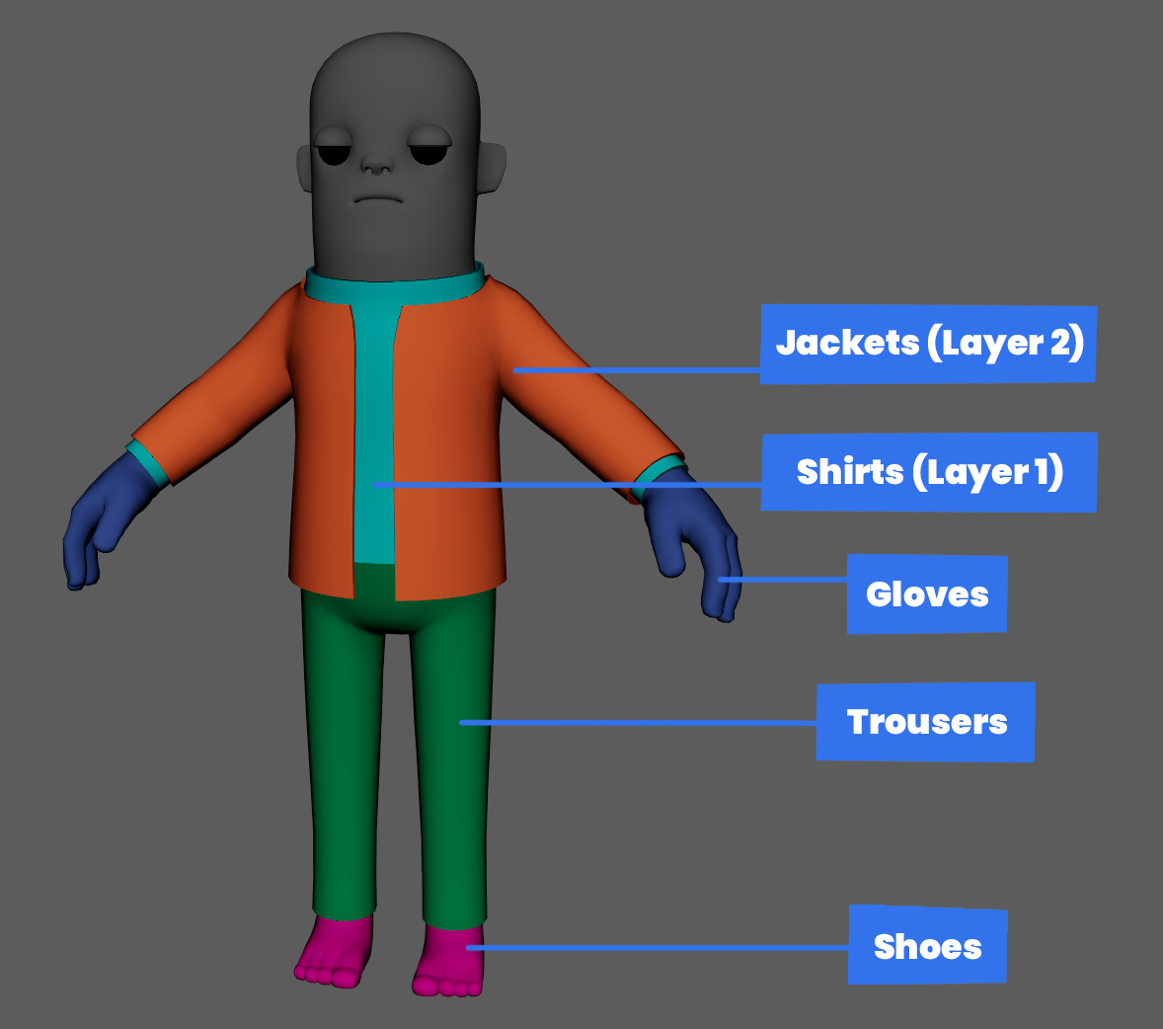This screenshot has width=1163, height=1029.
Task: Select the character's nose
Action: [x=377, y=163]
